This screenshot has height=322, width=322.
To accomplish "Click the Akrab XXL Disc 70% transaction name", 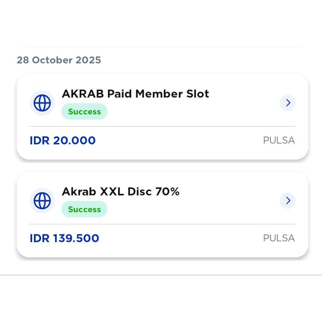I will 121,191.
